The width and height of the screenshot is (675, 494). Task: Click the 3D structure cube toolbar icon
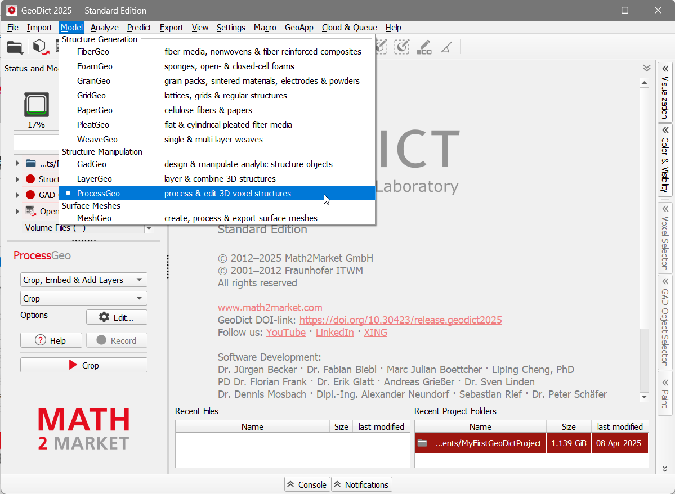tap(40, 47)
